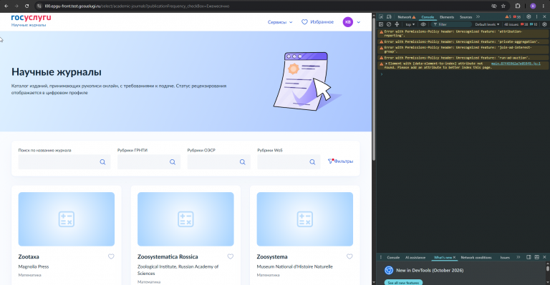
Task: Bookmark this page with the star icon
Action: (503, 6)
